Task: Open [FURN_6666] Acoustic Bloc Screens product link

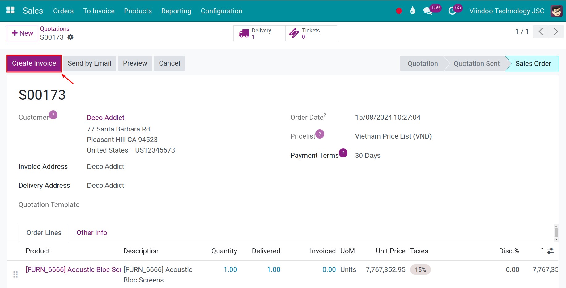Action: point(73,269)
